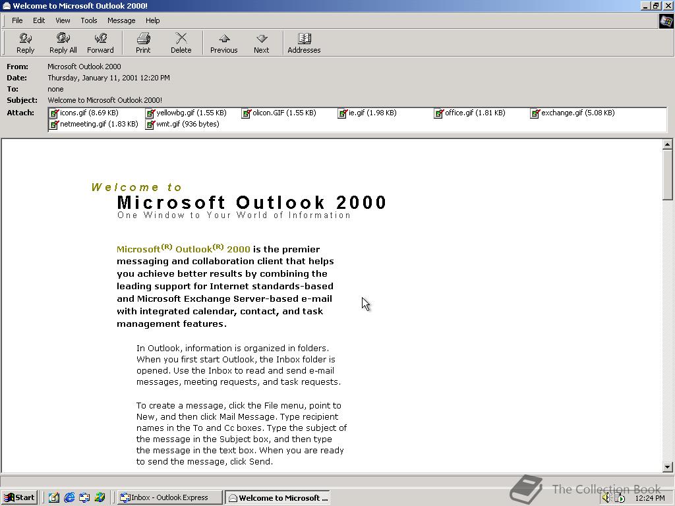Click the window title bar envelope icon
This screenshot has height=506, width=675.
click(x=7, y=5)
